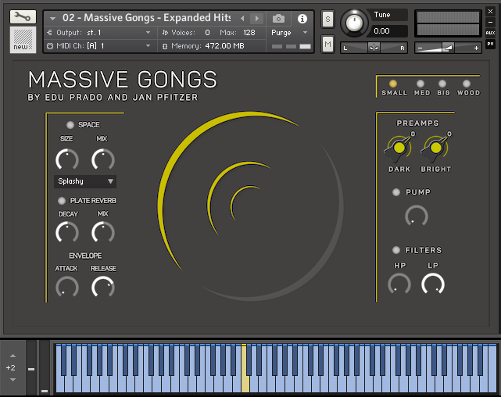Open the Purge dropdown menu
Viewport: 501px width, 397px height.
pos(289,33)
